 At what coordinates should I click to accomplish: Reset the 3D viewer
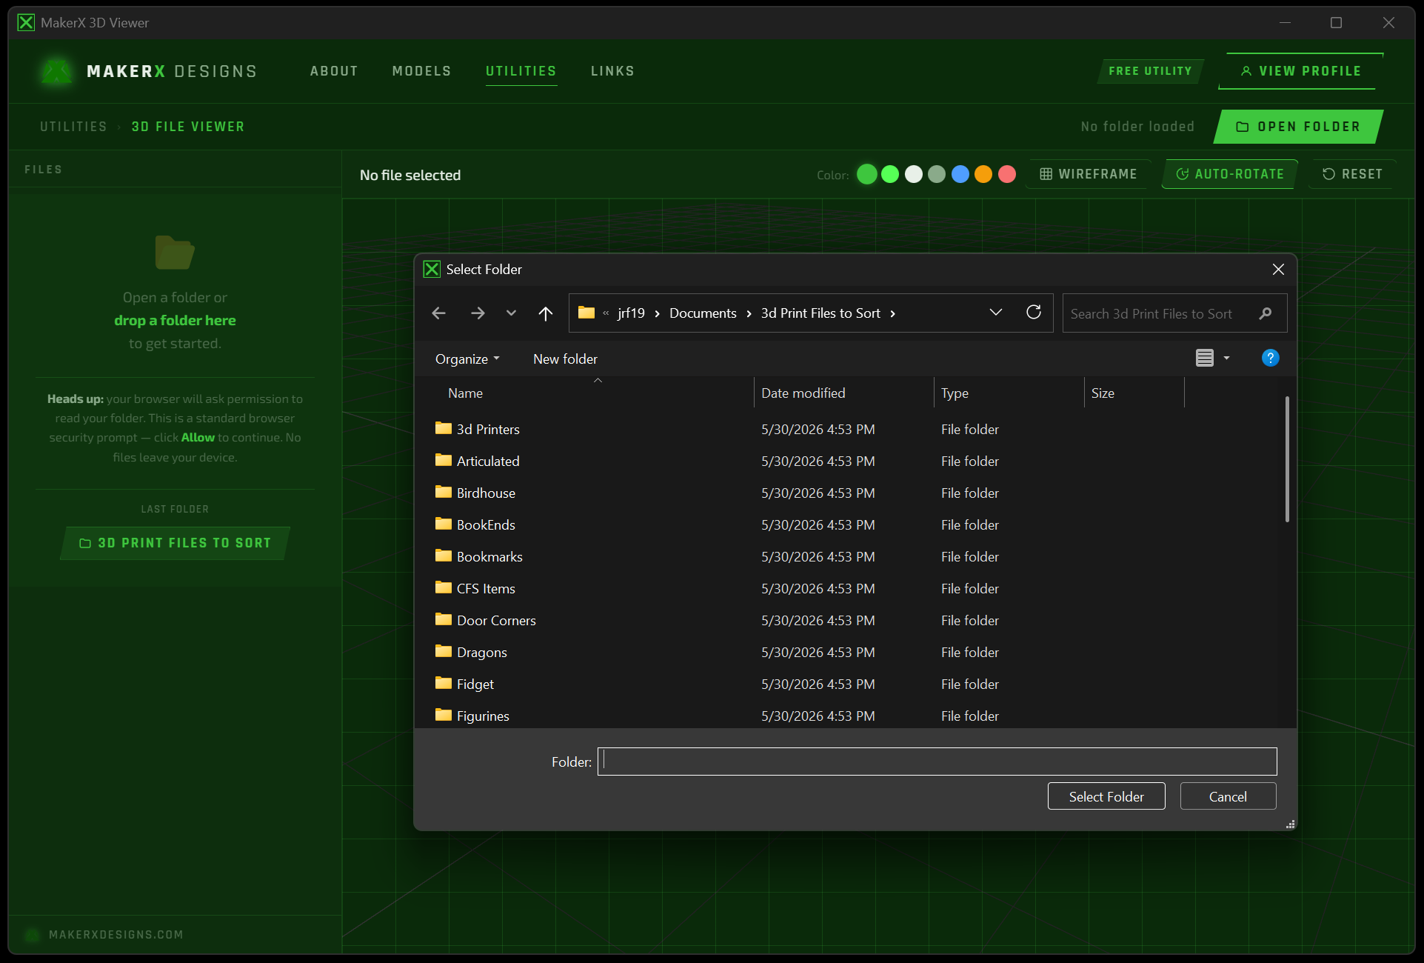tap(1352, 174)
